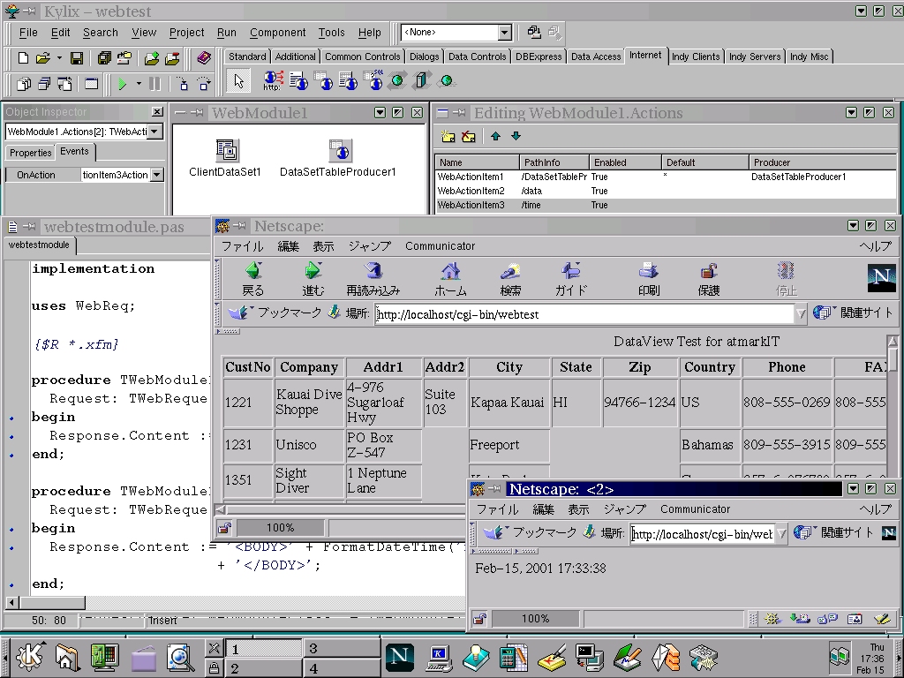Switch to virtual desktop 3 in pager
The width and height of the screenshot is (904, 678).
pos(342,649)
